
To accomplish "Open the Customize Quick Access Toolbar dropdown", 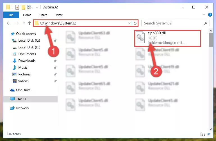I will click(37, 7).
